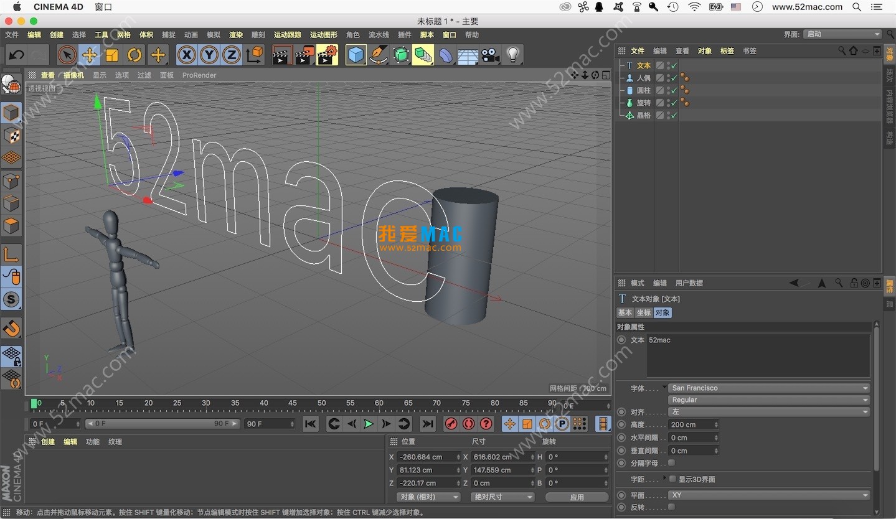The width and height of the screenshot is (896, 519).
Task: Click the position X -260.684 cm field
Action: tap(428, 457)
